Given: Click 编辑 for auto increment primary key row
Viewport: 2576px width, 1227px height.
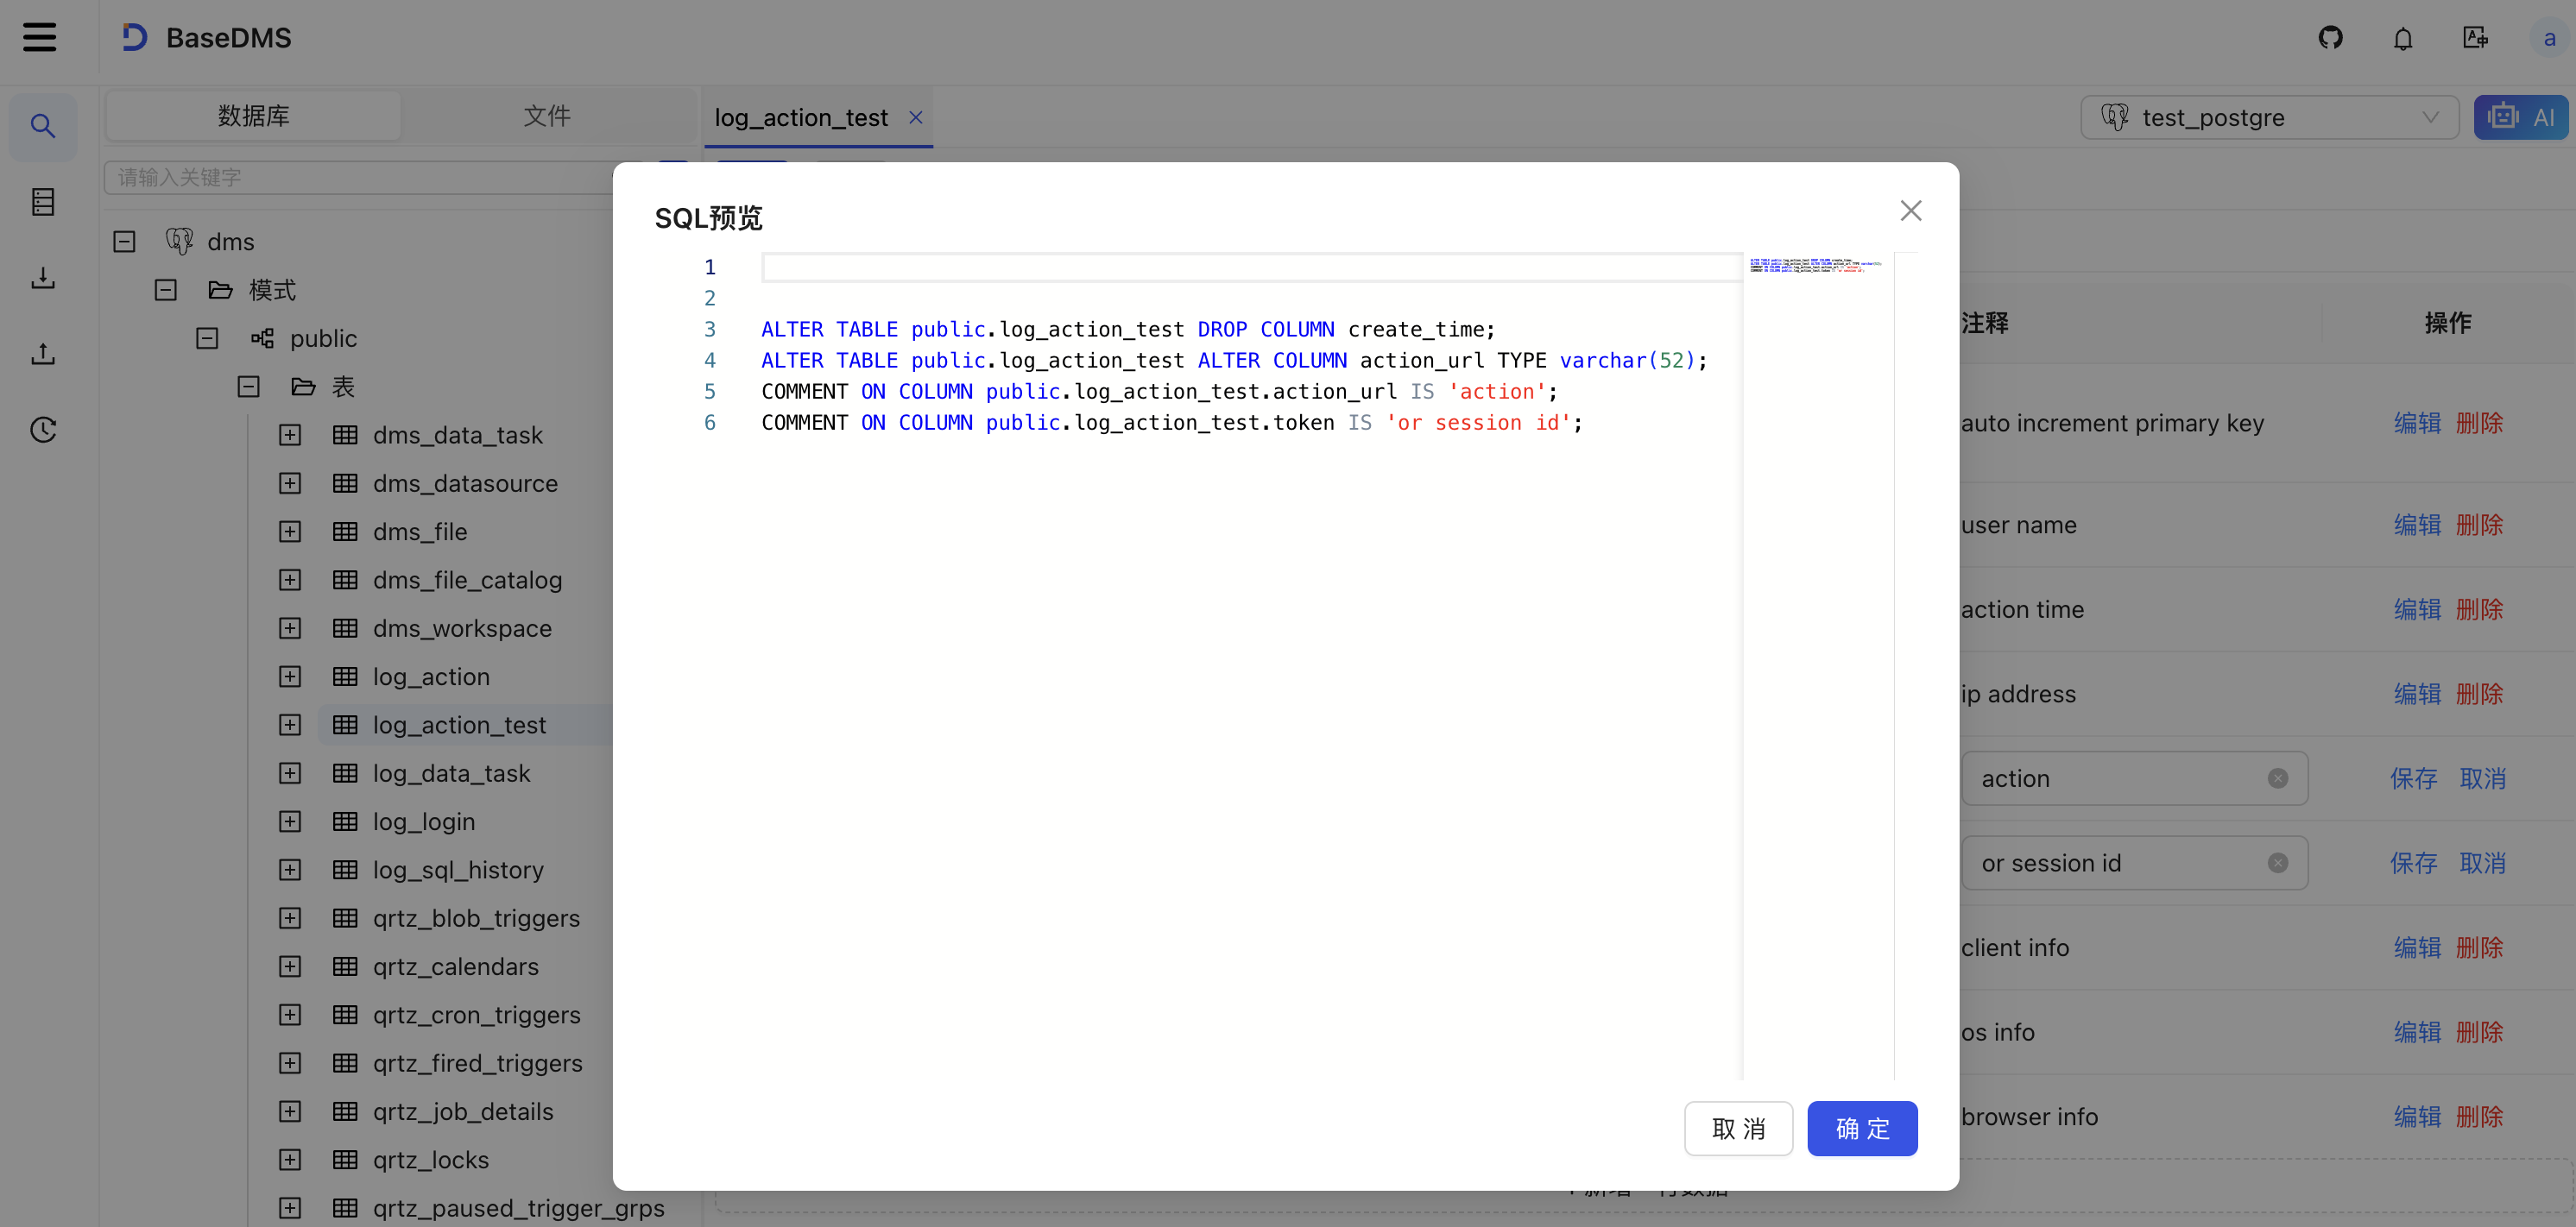Looking at the screenshot, I should click(x=2417, y=423).
